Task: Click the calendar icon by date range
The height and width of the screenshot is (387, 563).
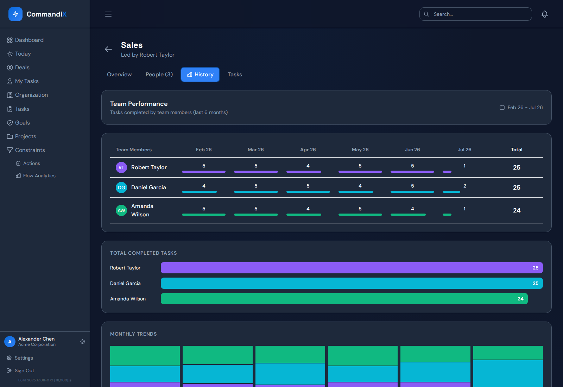Action: (502, 107)
